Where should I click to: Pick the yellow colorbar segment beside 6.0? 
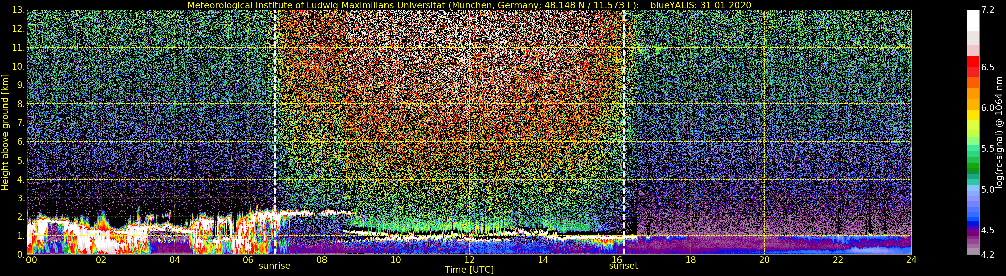coord(973,115)
